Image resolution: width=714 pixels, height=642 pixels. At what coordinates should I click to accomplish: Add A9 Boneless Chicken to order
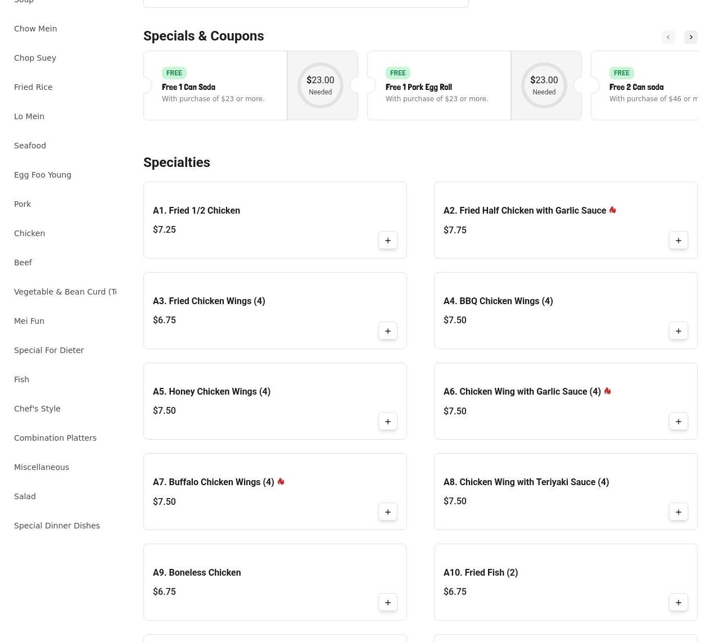click(387, 603)
